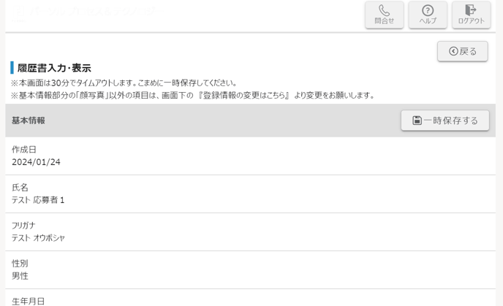Click the 生年月日 field label
The height and width of the screenshot is (306, 503).
coord(29,301)
